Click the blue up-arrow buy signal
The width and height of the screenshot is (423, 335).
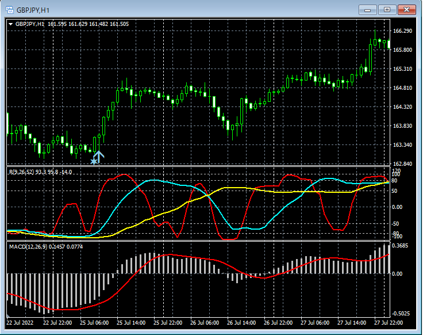[x=99, y=156]
